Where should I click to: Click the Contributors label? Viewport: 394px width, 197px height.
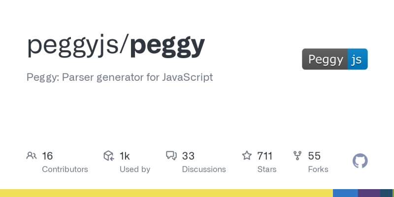point(65,169)
